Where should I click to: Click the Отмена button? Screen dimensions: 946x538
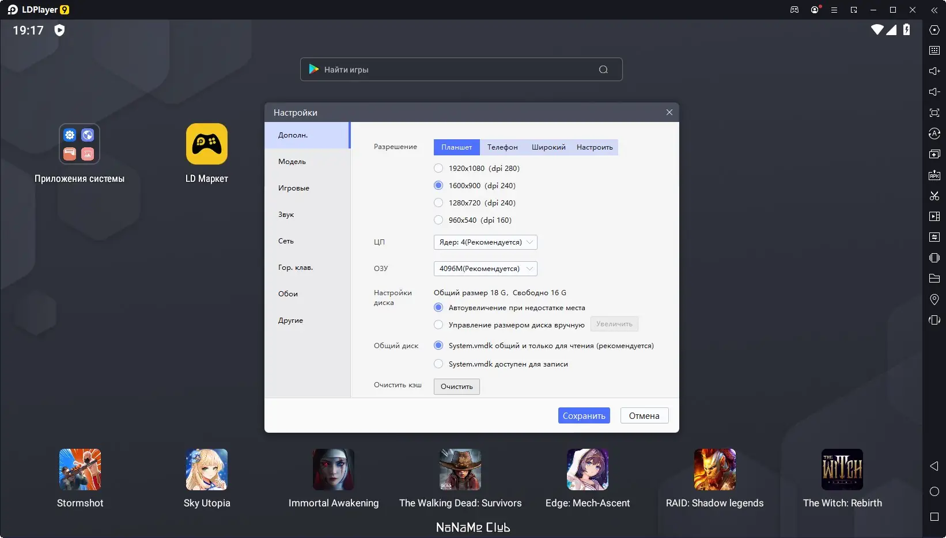644,415
